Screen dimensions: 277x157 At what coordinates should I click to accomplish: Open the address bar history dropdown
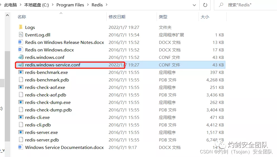194,5
